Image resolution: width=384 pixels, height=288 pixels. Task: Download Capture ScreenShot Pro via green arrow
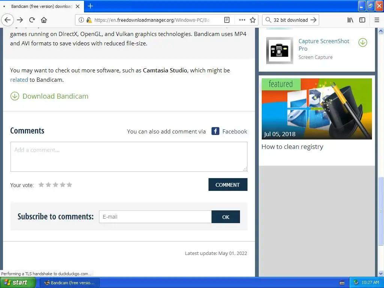363,42
